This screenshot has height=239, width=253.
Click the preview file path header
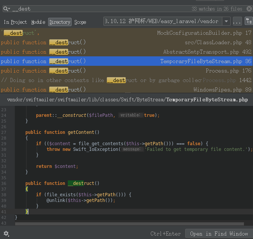(128, 99)
